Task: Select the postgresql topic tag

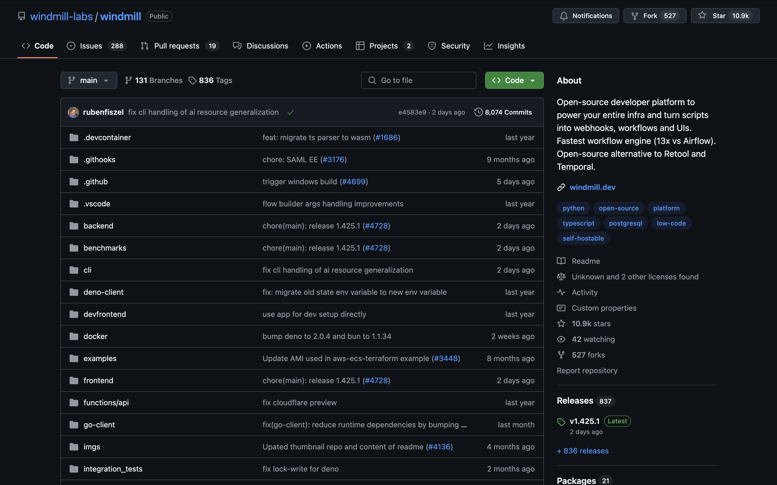Action: 625,223
